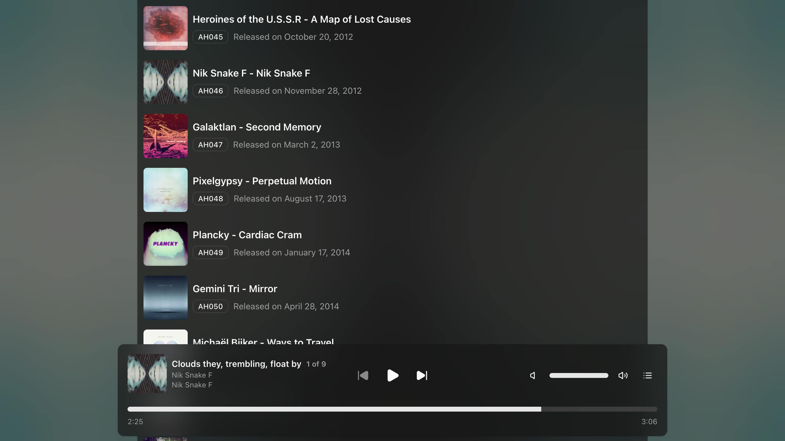Viewport: 785px width, 441px height.
Task: Open "Pixelgypsy - Perpetual Motion"
Action: pyautogui.click(x=262, y=181)
